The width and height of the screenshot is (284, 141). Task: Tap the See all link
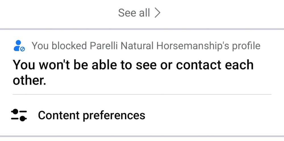click(x=134, y=13)
